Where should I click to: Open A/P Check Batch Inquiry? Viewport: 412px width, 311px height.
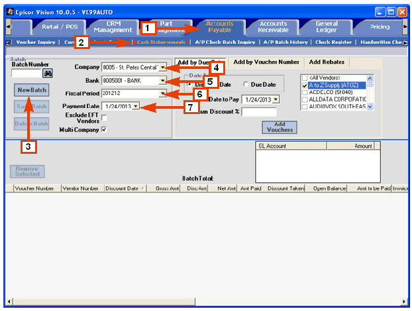pos(225,42)
